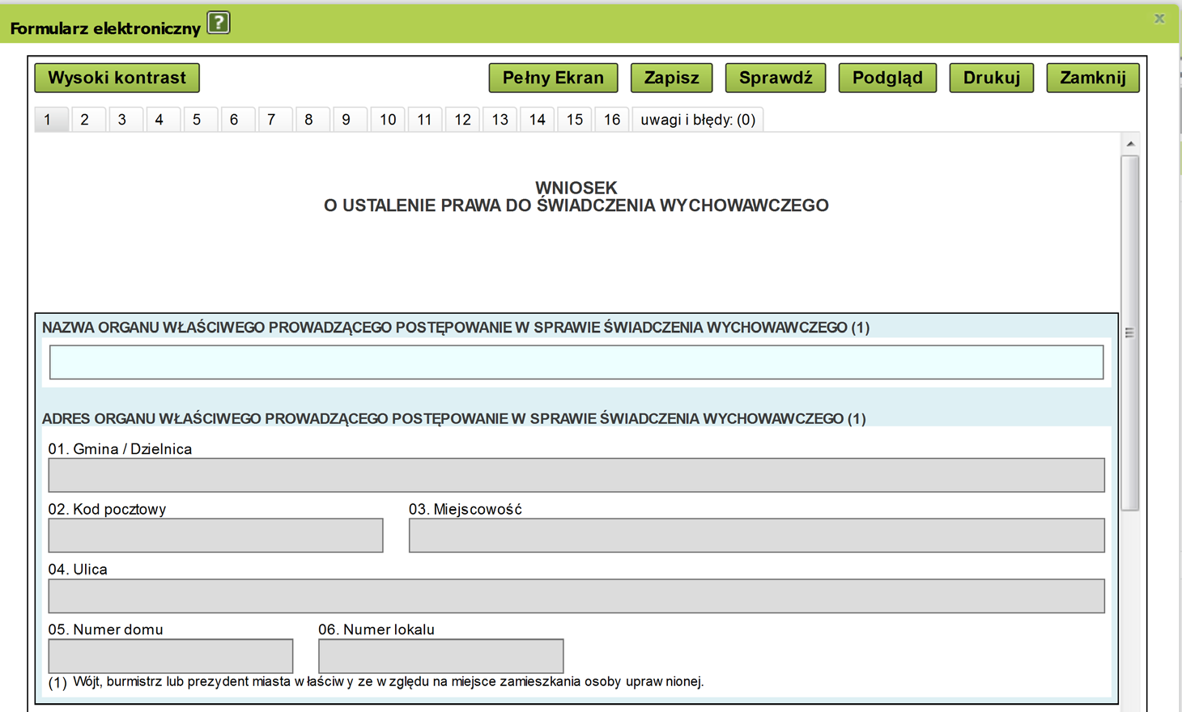Go to page tab 15
Viewport: 1182px width, 712px height.
[574, 120]
